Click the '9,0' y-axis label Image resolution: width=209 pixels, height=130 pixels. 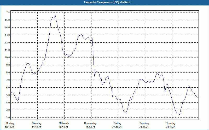(x=8, y=65)
